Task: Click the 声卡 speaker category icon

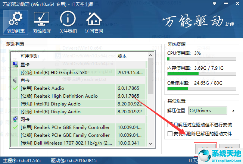Action: click(x=15, y=80)
